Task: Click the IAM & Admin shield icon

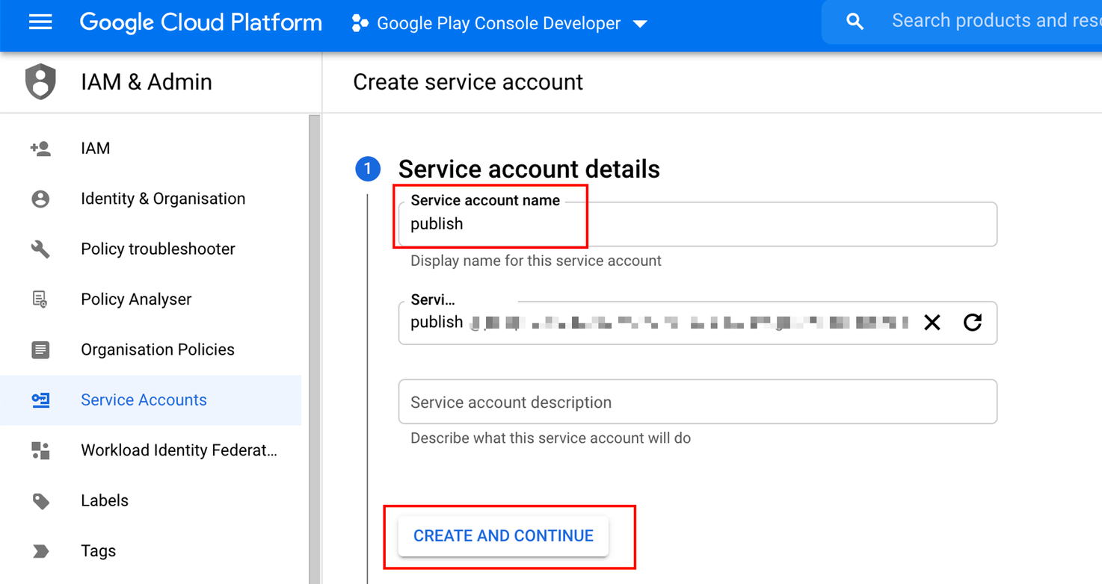Action: click(x=40, y=81)
